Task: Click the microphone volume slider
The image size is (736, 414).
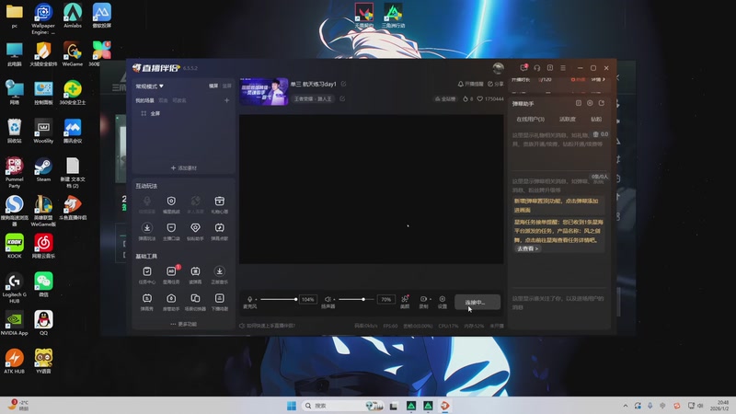Action: coord(279,299)
